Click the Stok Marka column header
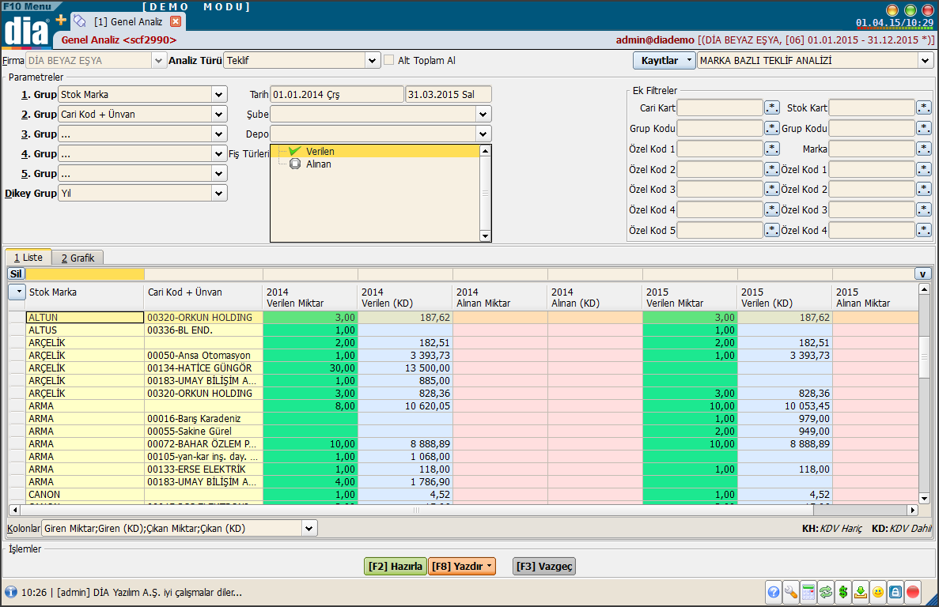Image resolution: width=939 pixels, height=607 pixels. tap(85, 297)
